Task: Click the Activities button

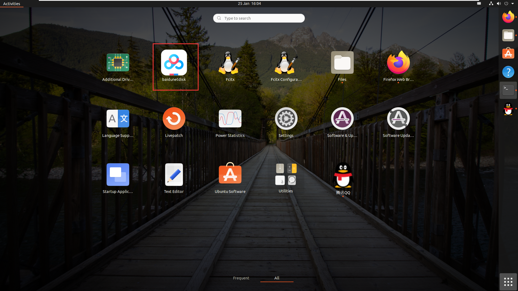Action: click(12, 4)
